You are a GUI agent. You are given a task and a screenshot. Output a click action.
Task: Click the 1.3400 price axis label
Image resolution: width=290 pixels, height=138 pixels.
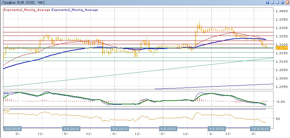(x=282, y=11)
